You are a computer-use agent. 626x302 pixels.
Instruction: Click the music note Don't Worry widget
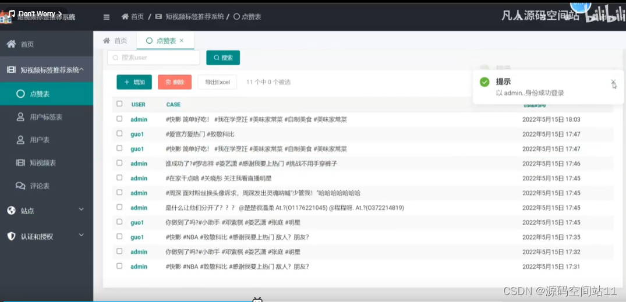35,14
